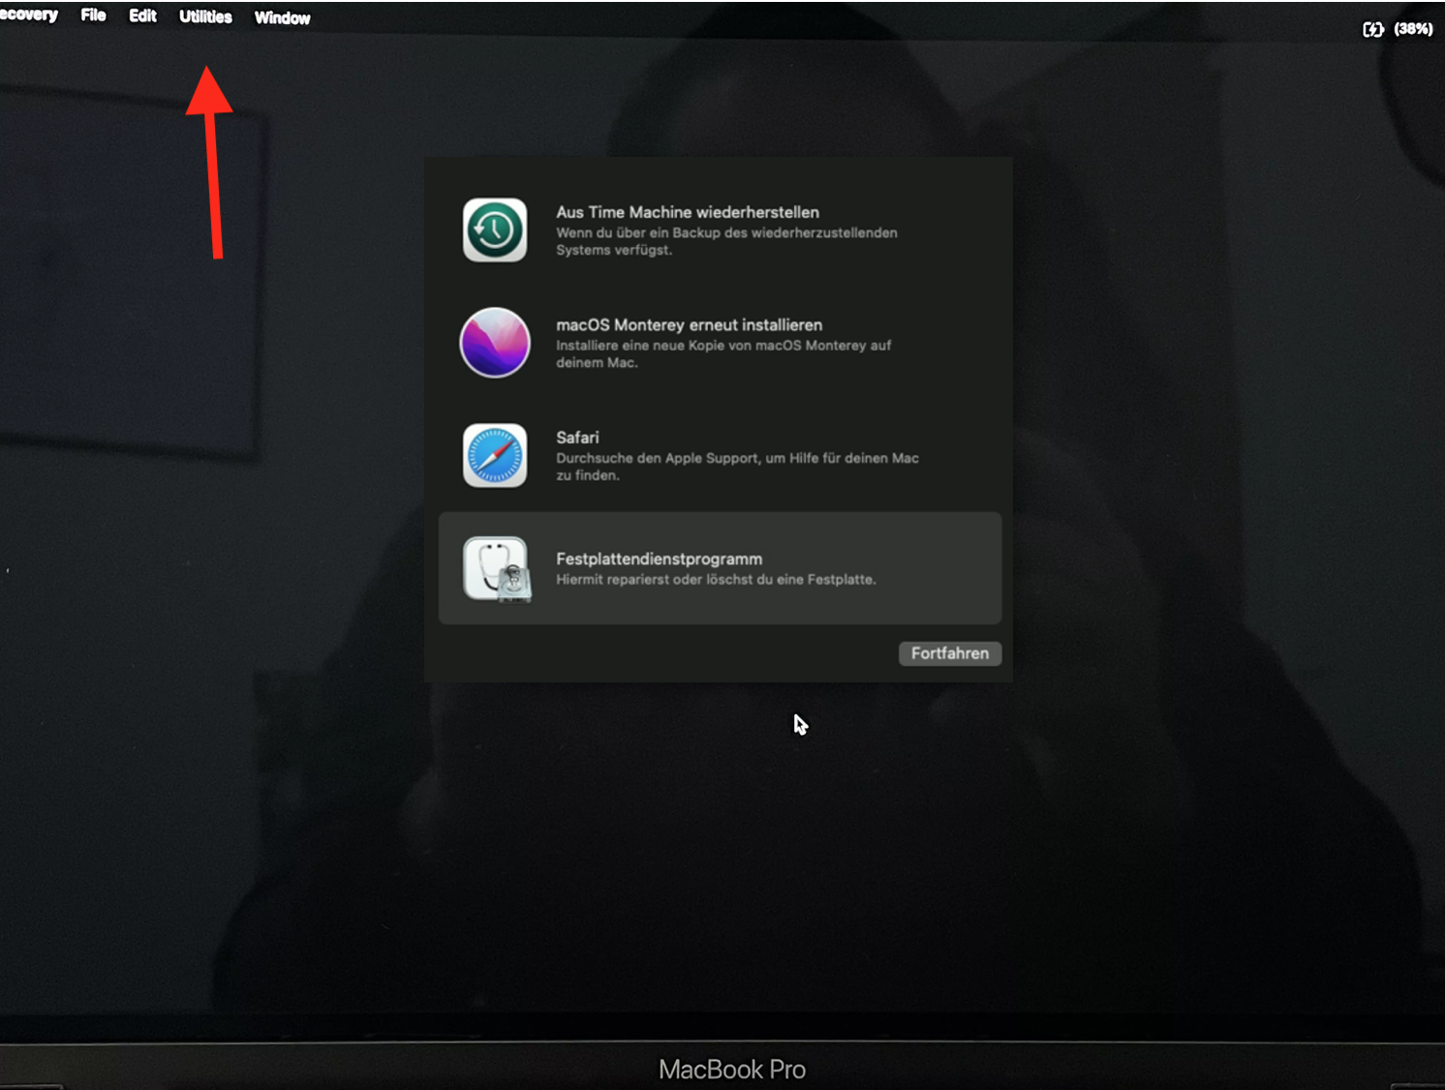This screenshot has height=1090, width=1445.
Task: Click the "Installiere eine neue Kopie" description
Action: (x=723, y=354)
